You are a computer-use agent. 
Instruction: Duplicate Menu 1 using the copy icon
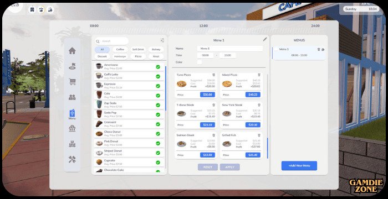point(323,49)
